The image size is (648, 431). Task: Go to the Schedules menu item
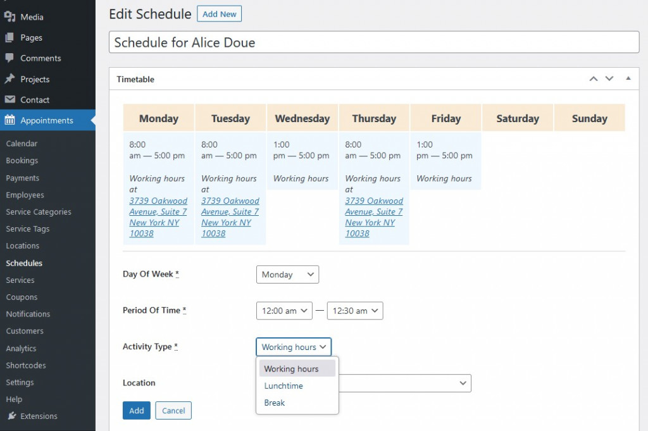click(x=25, y=263)
